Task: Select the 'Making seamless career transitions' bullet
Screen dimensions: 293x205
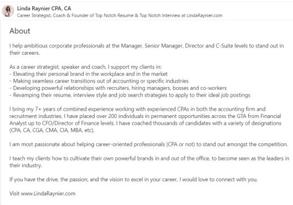Action: [x=99, y=81]
